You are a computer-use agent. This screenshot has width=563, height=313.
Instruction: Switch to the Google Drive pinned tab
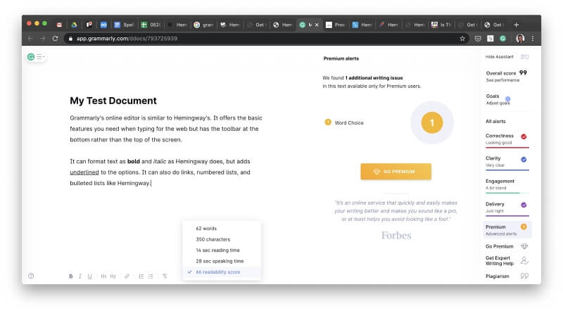[x=74, y=25]
